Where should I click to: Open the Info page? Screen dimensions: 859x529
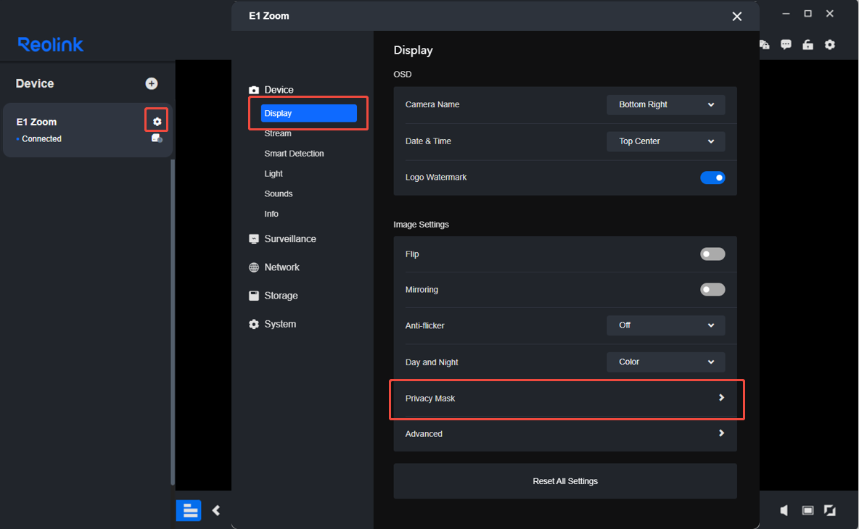(x=271, y=214)
